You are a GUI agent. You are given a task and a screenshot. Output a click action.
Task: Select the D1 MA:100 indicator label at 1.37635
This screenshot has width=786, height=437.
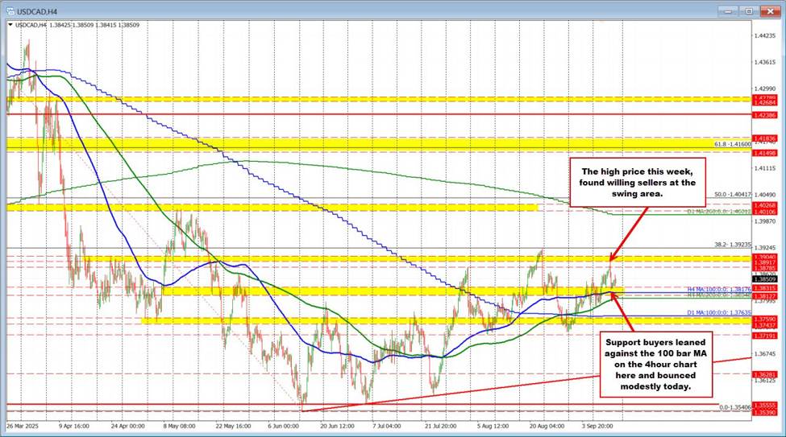tap(717, 311)
